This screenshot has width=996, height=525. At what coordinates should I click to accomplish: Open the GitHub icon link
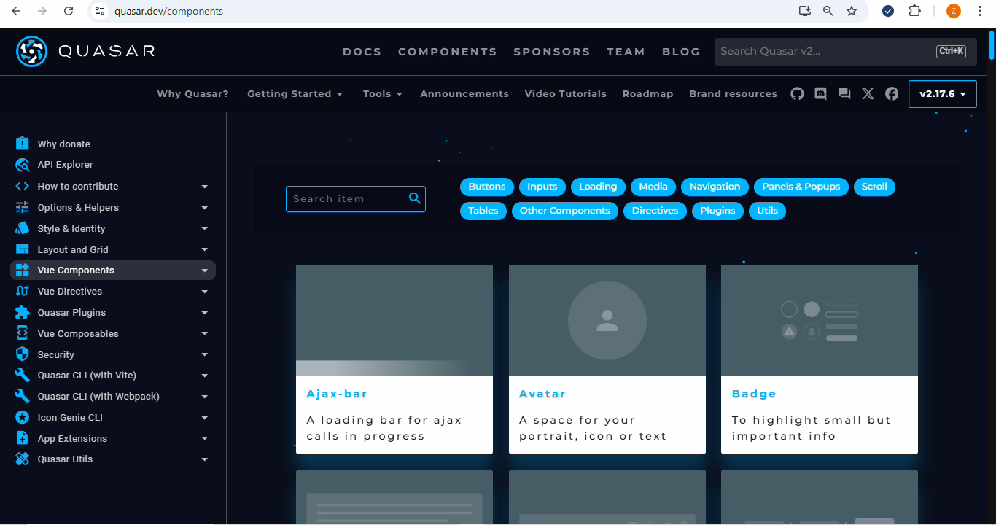point(797,94)
